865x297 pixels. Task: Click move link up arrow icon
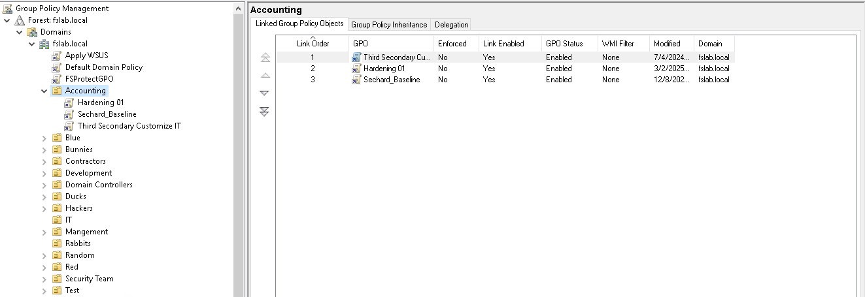click(x=265, y=76)
